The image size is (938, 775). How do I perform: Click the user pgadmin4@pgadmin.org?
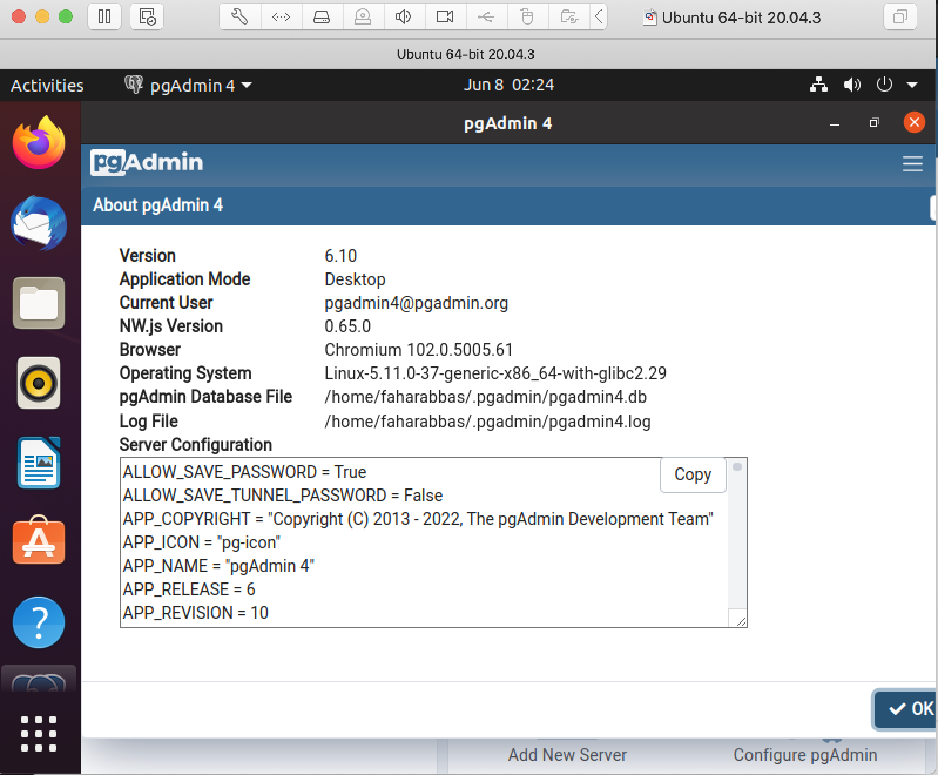416,303
